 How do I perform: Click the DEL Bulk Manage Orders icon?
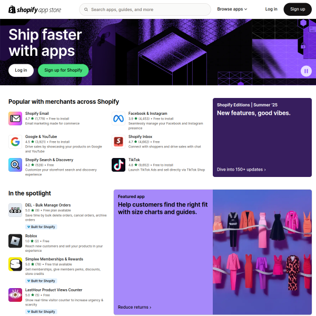click(15, 210)
